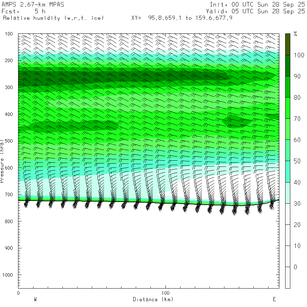Click the 500 hPa pressure axis label
This screenshot has height=307, width=307.
[x=9, y=141]
